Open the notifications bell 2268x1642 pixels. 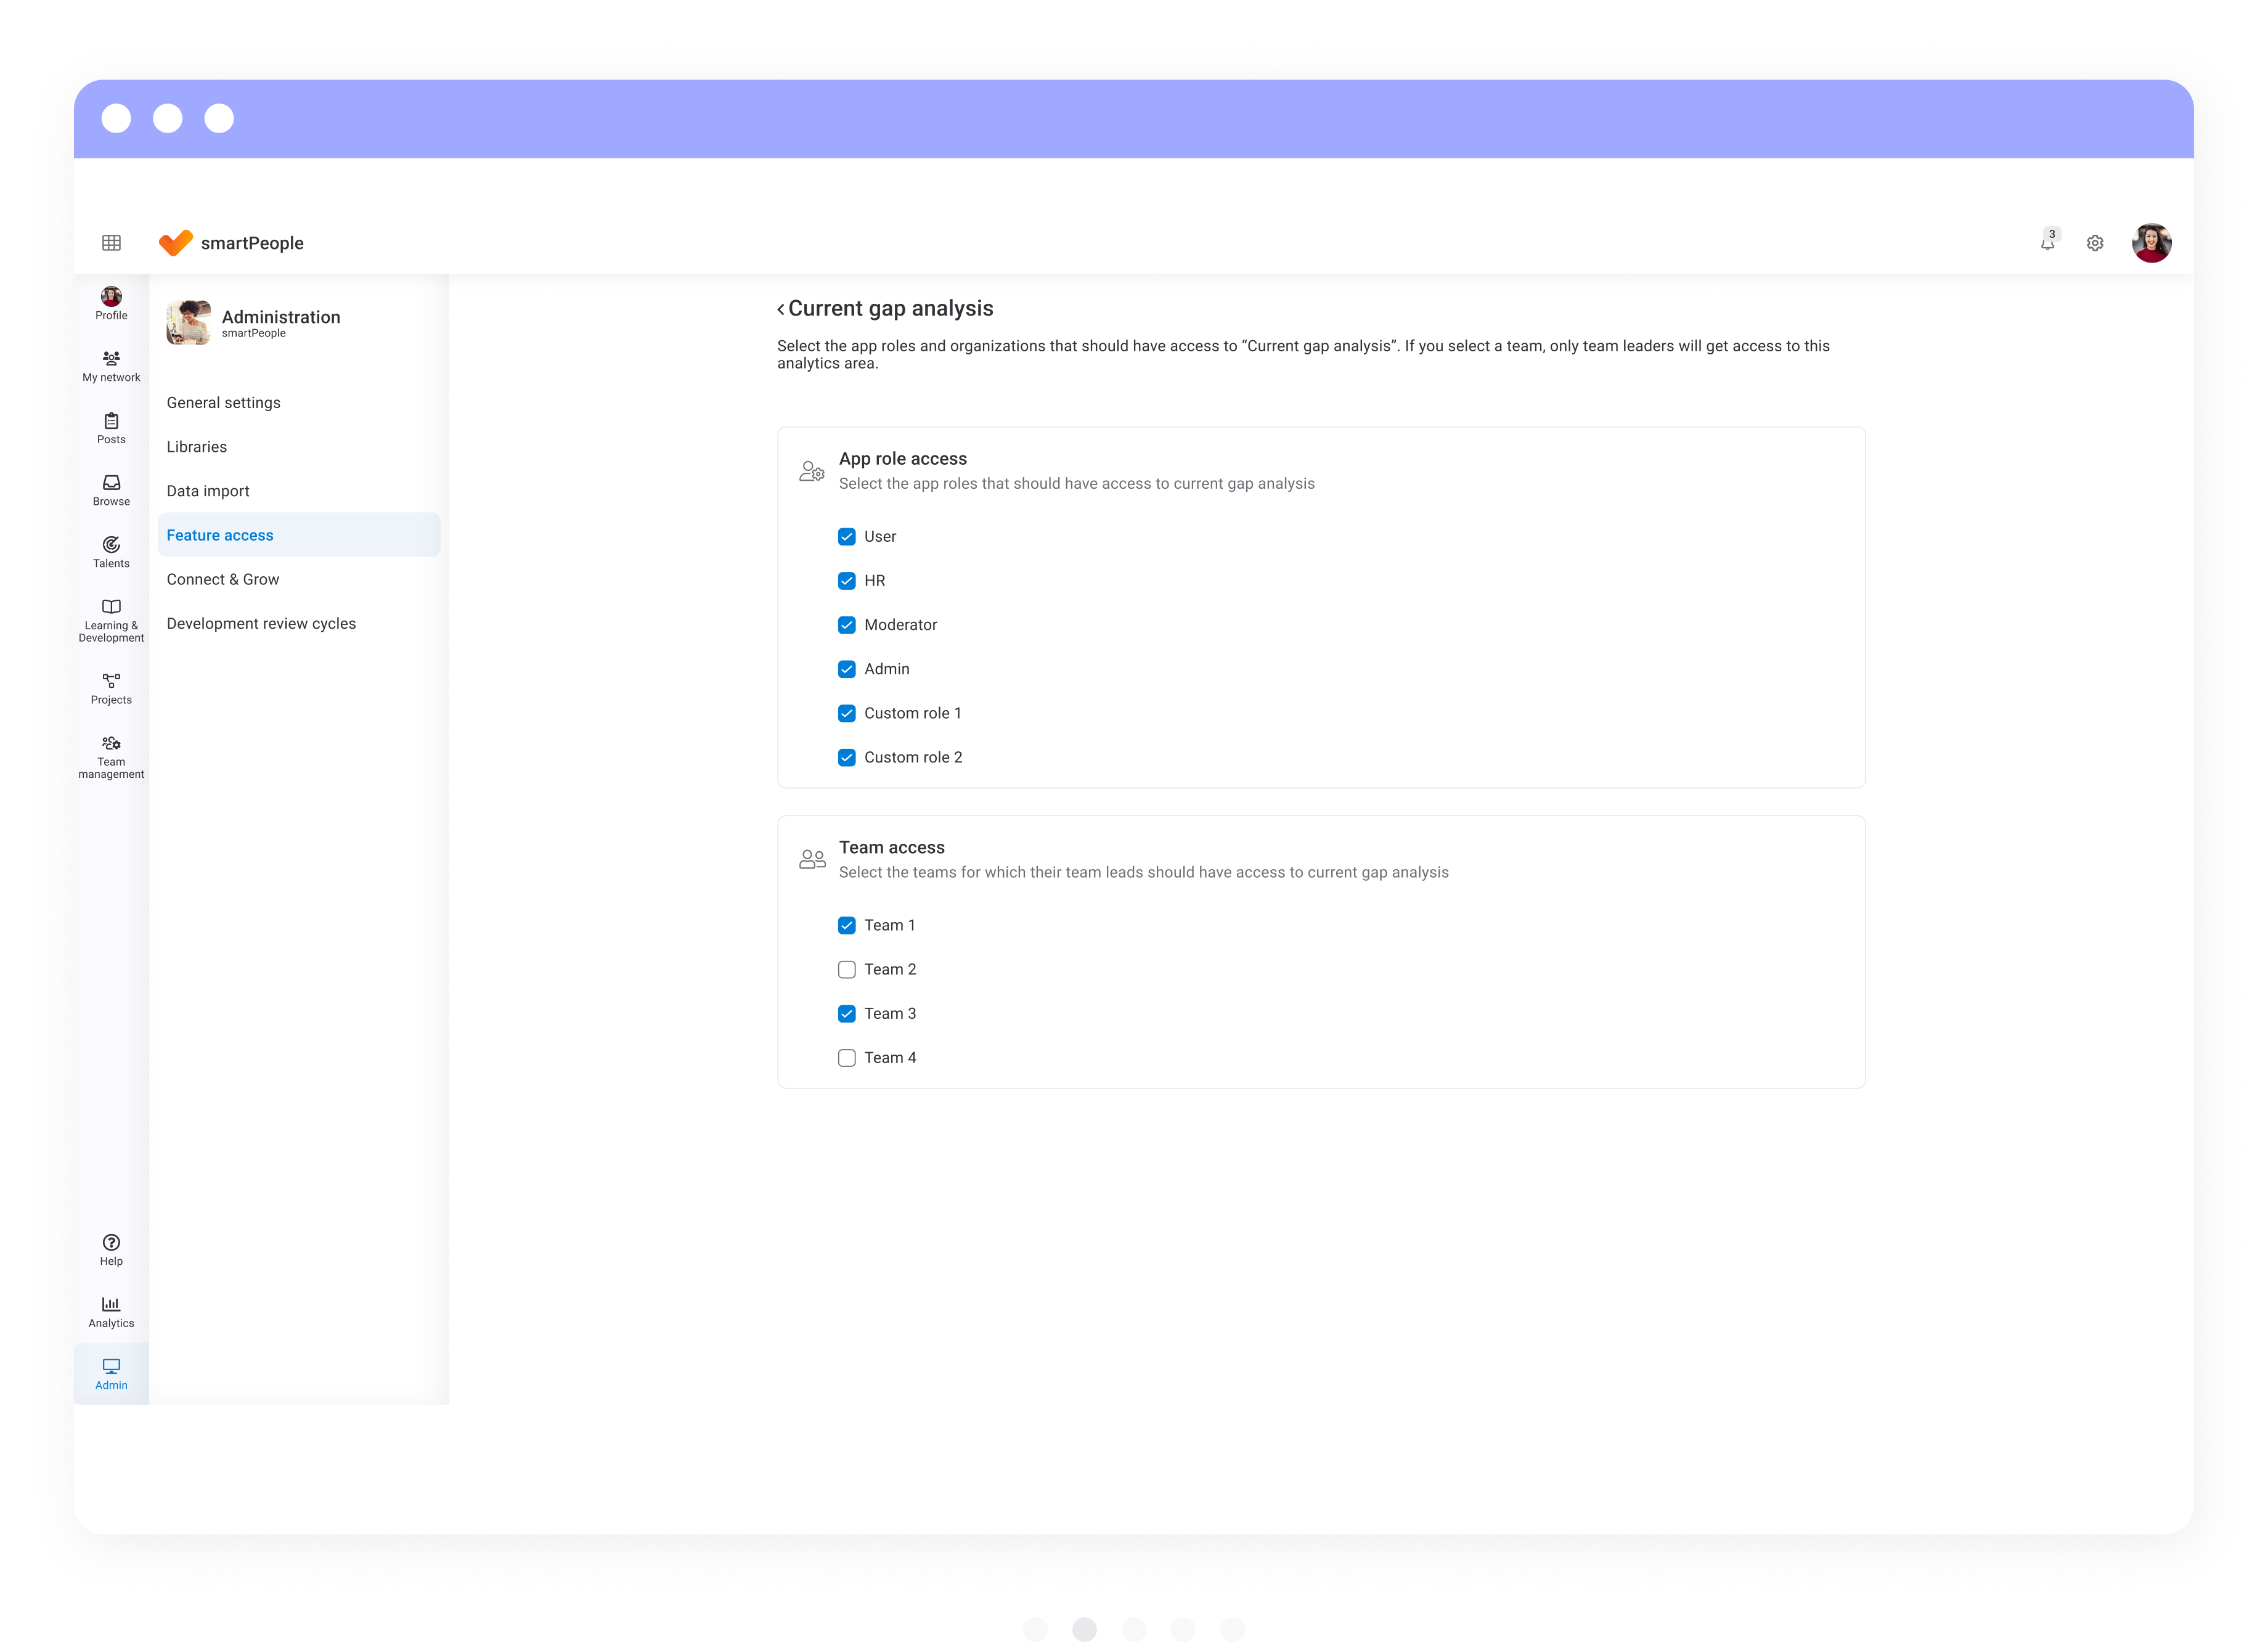(x=2048, y=243)
